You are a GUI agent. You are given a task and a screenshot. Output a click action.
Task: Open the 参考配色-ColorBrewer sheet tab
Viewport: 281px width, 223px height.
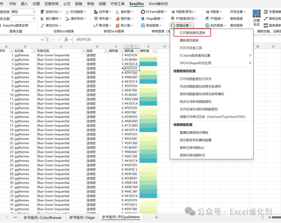coord(43,218)
